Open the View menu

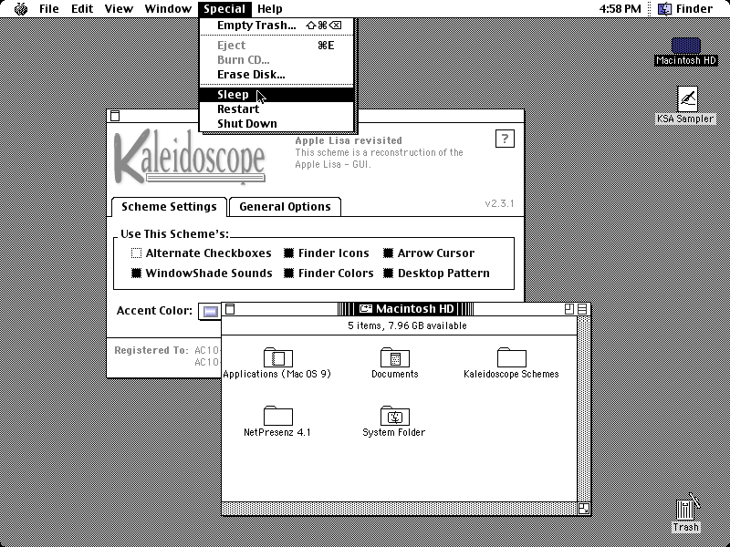[119, 9]
